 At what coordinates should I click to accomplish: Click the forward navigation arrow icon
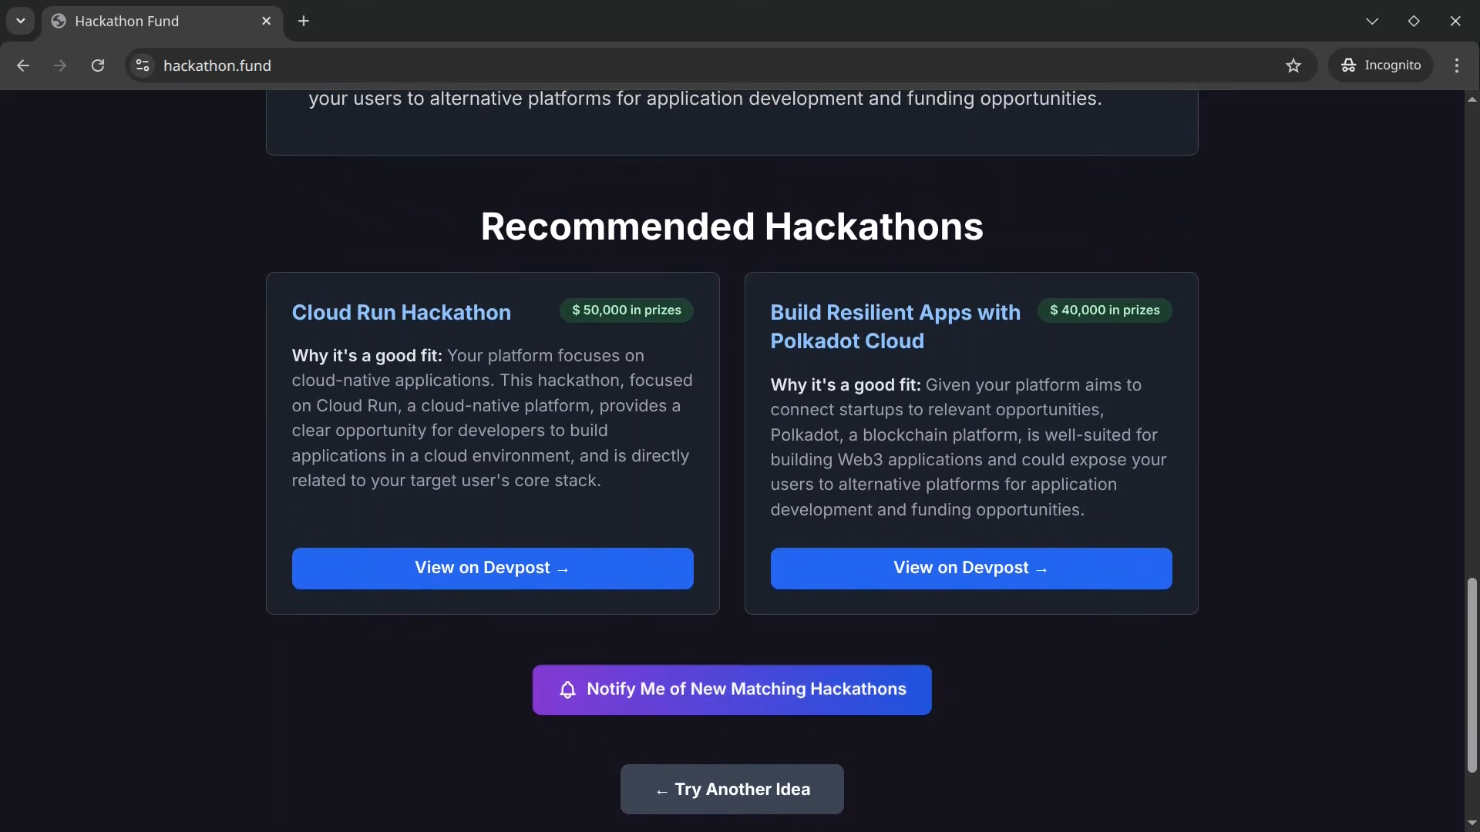(60, 65)
